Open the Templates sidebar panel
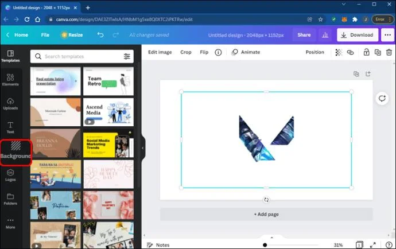Image resolution: width=396 pixels, height=249 pixels. (x=10, y=56)
